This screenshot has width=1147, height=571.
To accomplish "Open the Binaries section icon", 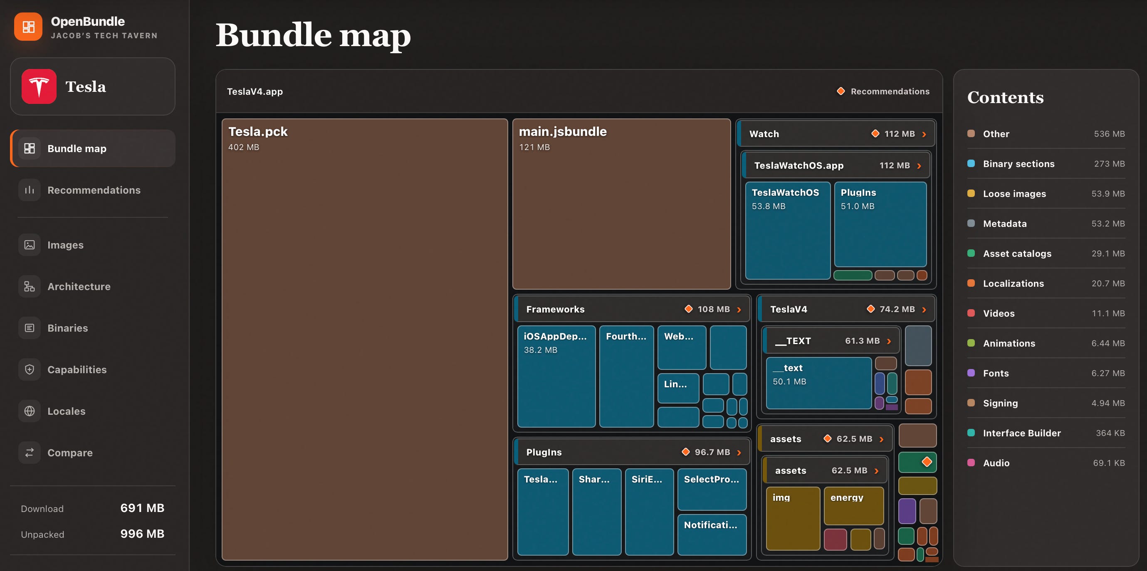I will click(30, 328).
